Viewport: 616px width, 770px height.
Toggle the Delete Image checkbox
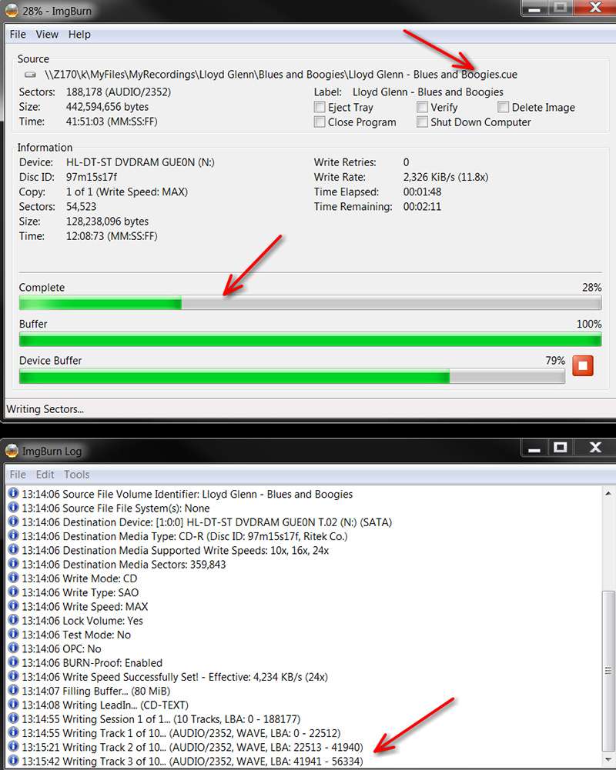[503, 107]
